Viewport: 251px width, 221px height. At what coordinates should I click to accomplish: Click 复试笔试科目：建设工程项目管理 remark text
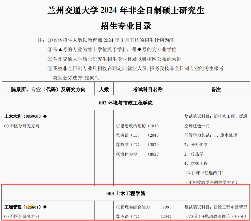coord(216,207)
